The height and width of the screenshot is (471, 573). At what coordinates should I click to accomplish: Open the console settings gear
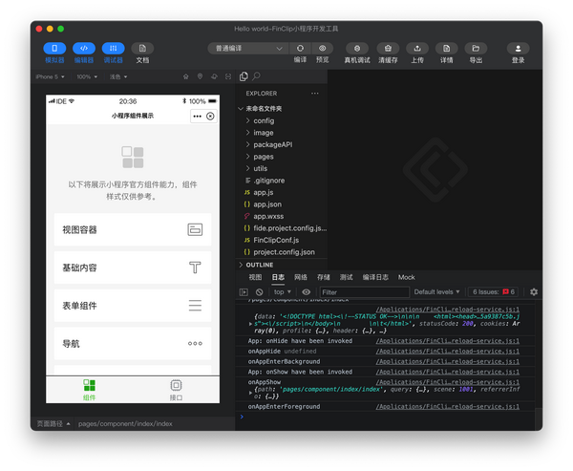tap(534, 291)
